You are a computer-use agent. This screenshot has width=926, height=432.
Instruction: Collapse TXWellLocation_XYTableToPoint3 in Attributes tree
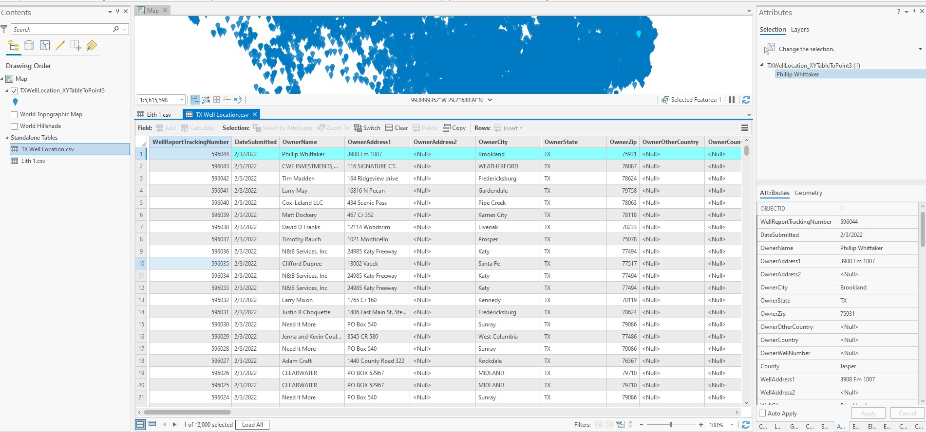(762, 65)
